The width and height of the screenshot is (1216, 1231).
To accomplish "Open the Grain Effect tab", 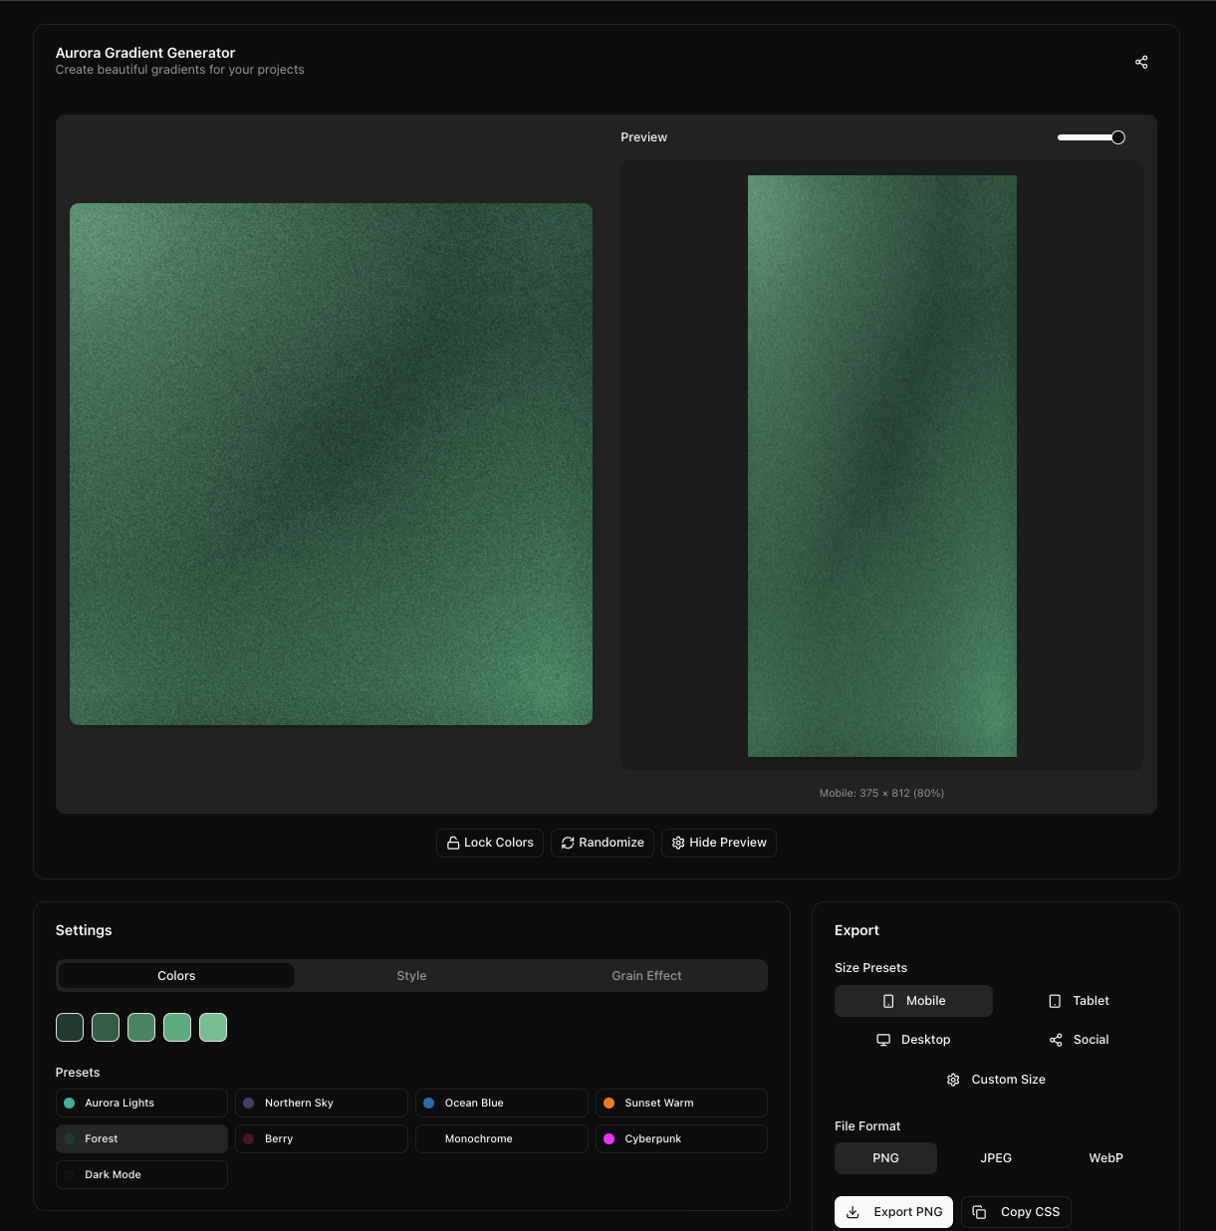I will pyautogui.click(x=646, y=976).
